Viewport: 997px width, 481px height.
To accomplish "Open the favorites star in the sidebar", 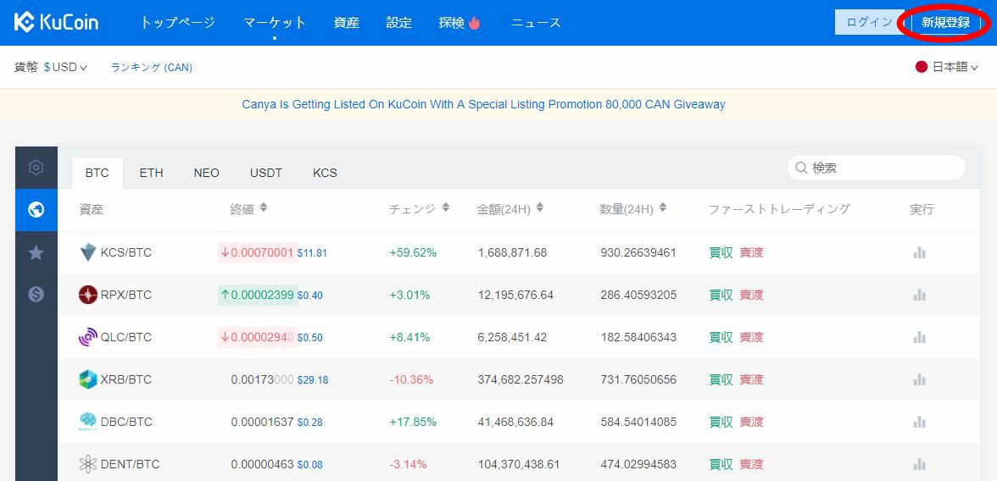I will point(36,252).
